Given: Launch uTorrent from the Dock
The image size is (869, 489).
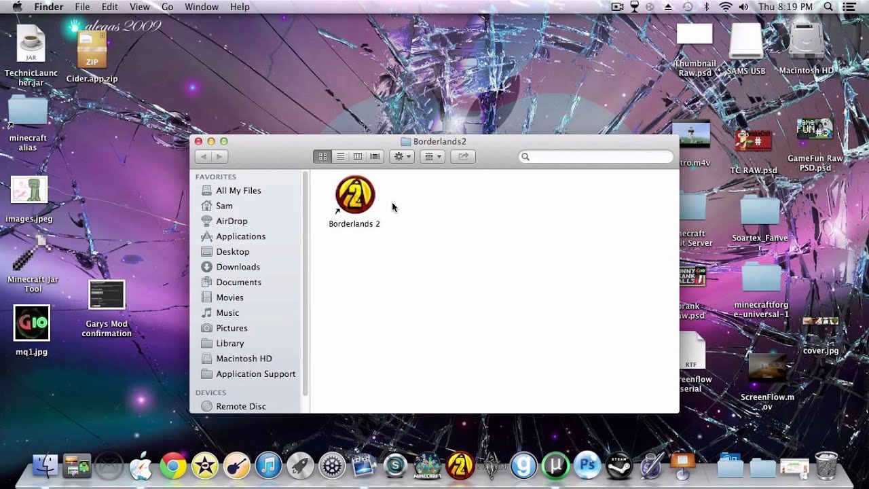Looking at the screenshot, I should (555, 466).
